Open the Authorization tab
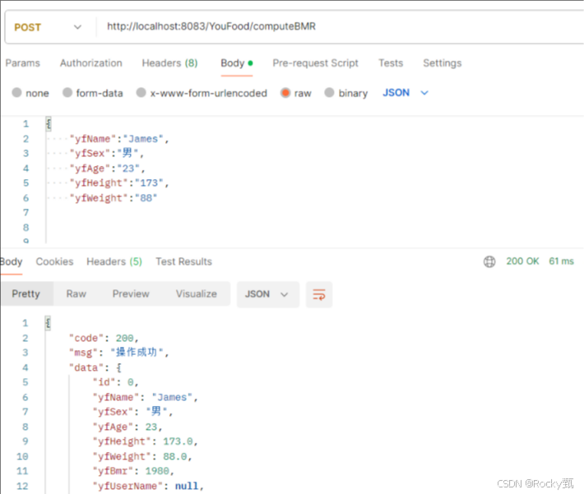This screenshot has height=494, width=584. (90, 63)
